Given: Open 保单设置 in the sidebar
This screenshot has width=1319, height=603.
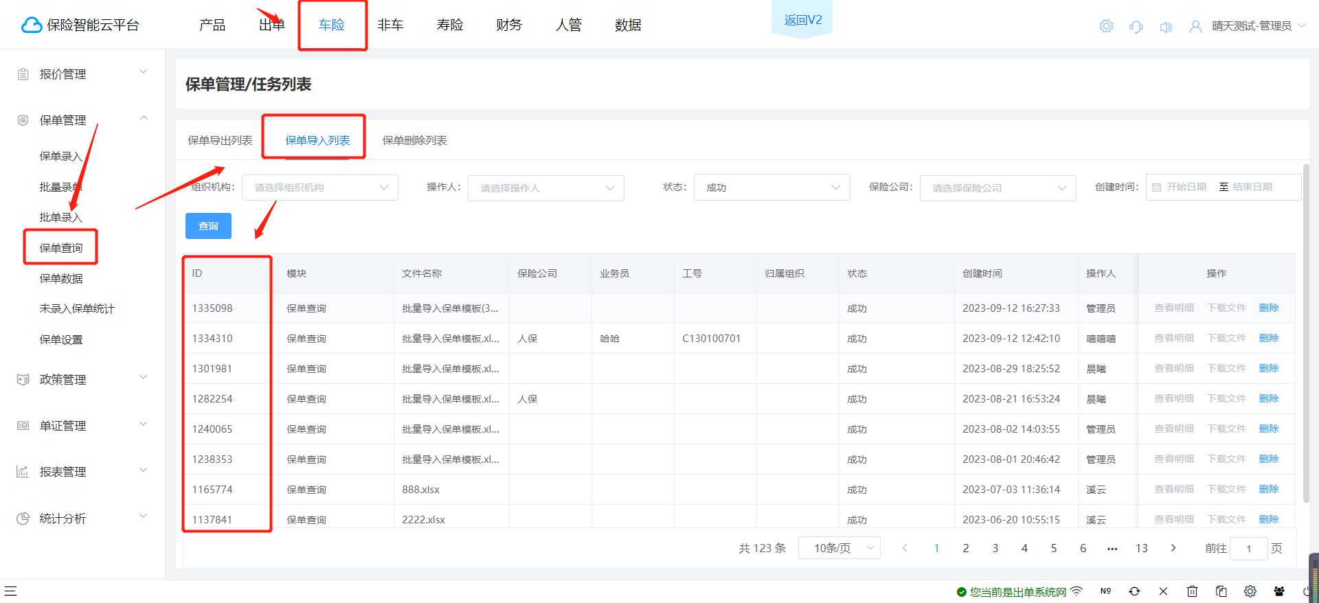Looking at the screenshot, I should click(x=61, y=339).
